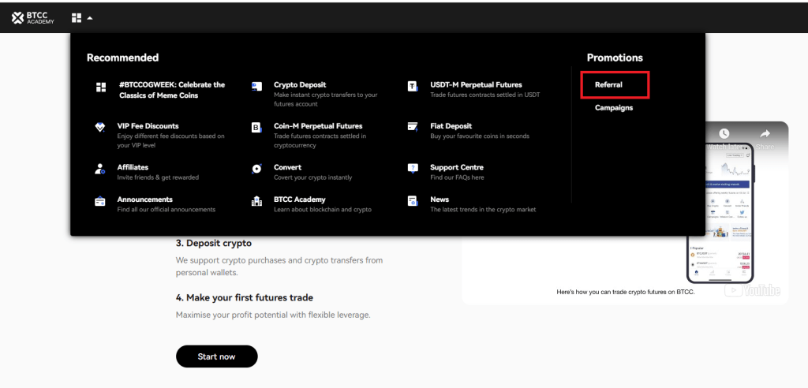Screen dimensions: 808x388
Task: Select Campaigns under Promotions
Action: coord(614,108)
